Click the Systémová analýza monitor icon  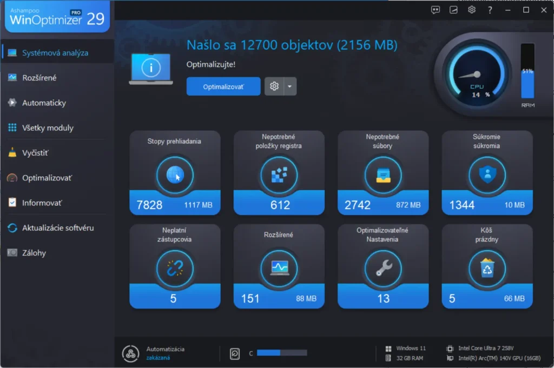[12, 53]
